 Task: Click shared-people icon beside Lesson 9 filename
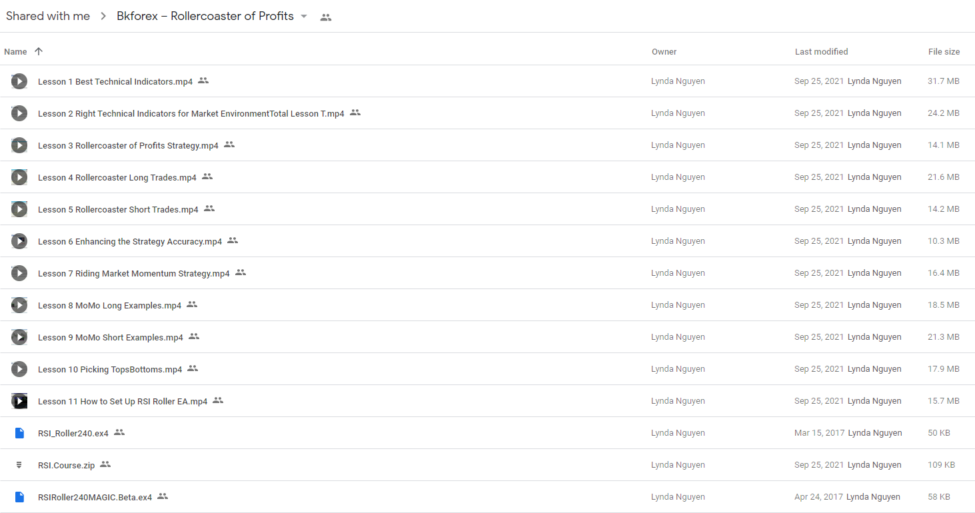point(194,336)
